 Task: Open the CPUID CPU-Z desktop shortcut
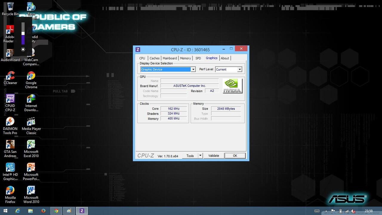coord(10,103)
